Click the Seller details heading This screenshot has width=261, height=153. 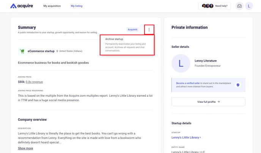180,47
